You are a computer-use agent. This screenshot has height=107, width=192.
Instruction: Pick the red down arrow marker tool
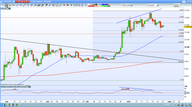point(64,5)
